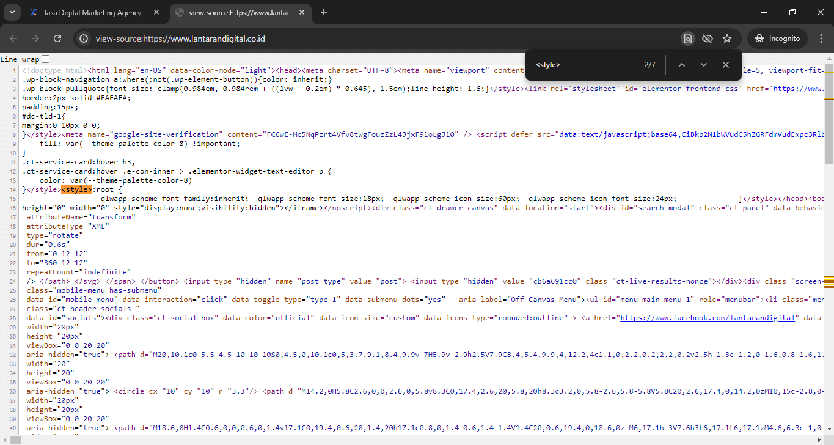Select the view-source lantarandigital tab

(x=241, y=13)
